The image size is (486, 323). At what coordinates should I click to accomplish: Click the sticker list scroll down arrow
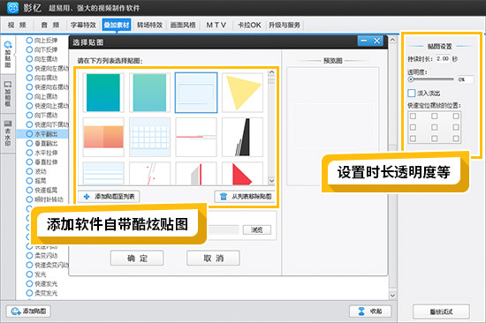[271, 181]
